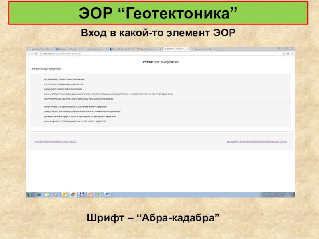The width and height of the screenshot is (319, 239).
Task: Click the Google Chrome taskbar icon
Action: coord(73,195)
